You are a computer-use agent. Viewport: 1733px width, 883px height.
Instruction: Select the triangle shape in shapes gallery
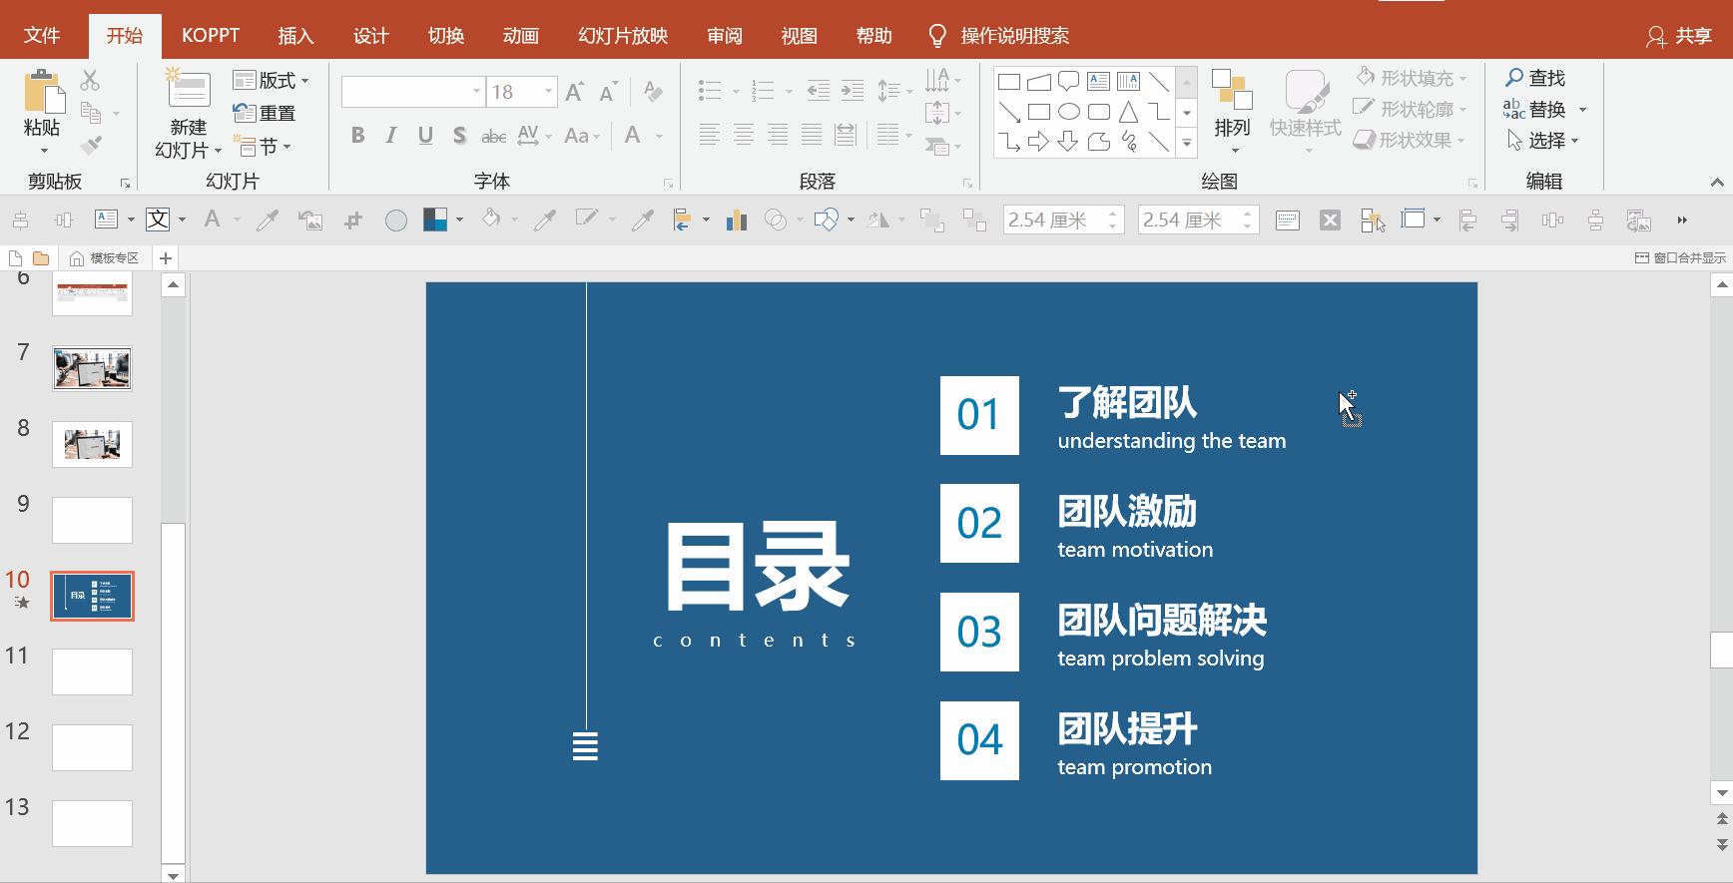point(1128,112)
